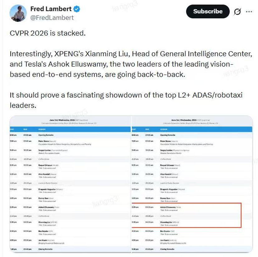Click the 'CVPR 2026 is stacked.' text

48,33
